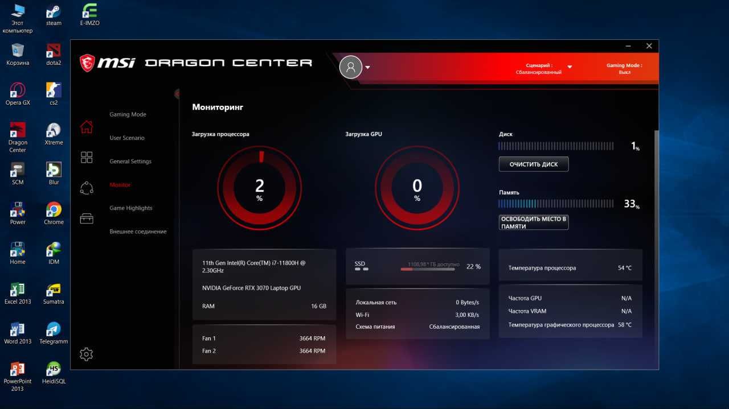Open the toolbox icon in the sidebar

(87, 218)
